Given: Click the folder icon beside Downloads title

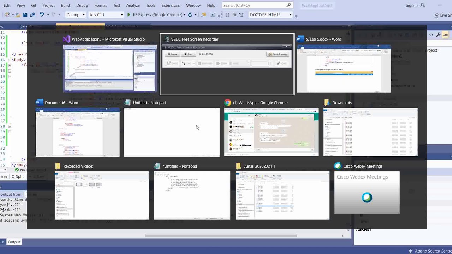Looking at the screenshot, I should point(327,103).
